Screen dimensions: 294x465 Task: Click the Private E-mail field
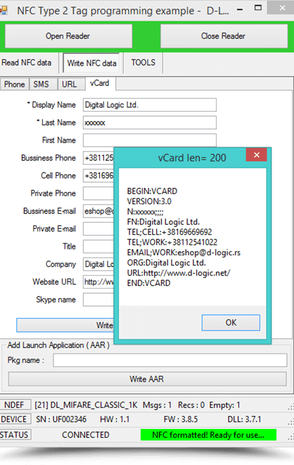pos(98,228)
